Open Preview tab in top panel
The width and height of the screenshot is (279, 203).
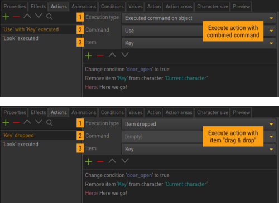click(x=241, y=7)
